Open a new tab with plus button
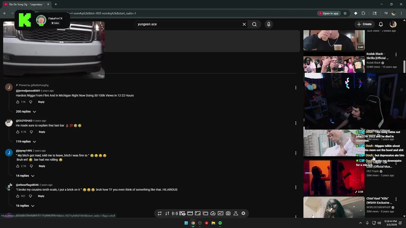The height and width of the screenshot is (228, 406). (56, 4)
